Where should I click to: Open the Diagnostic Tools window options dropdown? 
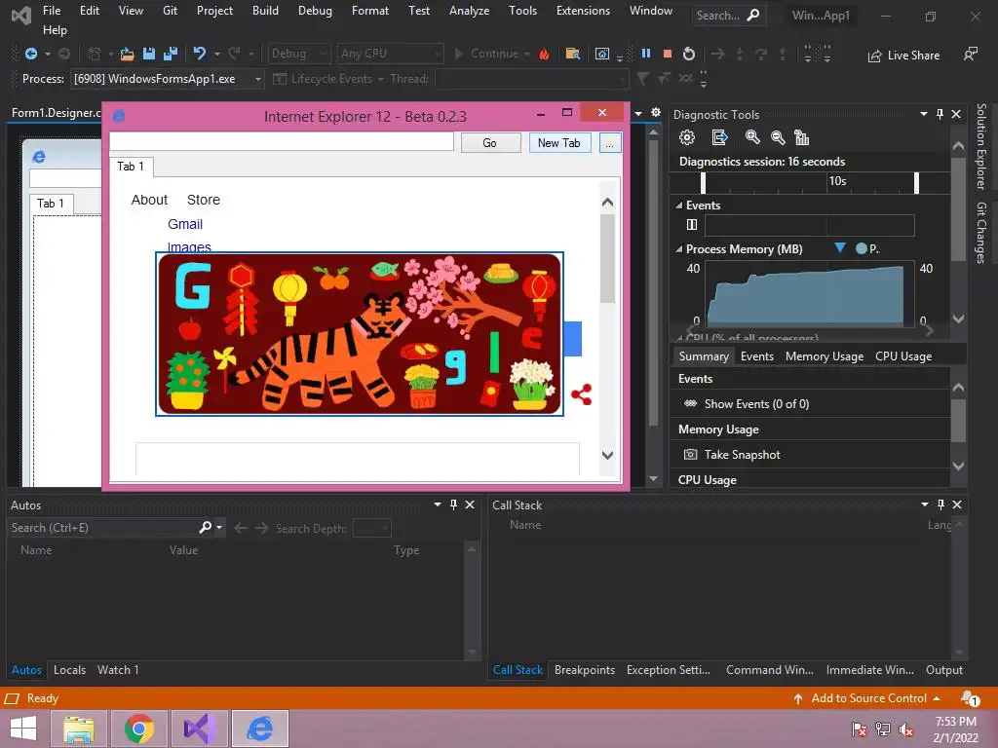click(923, 114)
